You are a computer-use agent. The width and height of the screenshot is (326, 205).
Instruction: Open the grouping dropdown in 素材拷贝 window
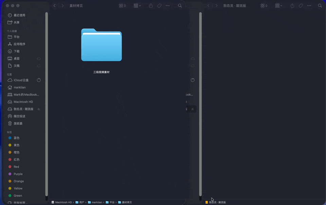137,6
